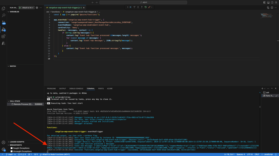The width and height of the screenshot is (279, 156).
Task: Open the Attach to Node launch configuration dropdown
Action: pyautogui.click(x=28, y=7)
